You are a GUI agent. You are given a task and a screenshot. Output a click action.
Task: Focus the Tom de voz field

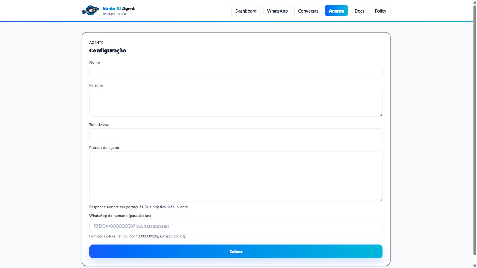click(x=236, y=135)
